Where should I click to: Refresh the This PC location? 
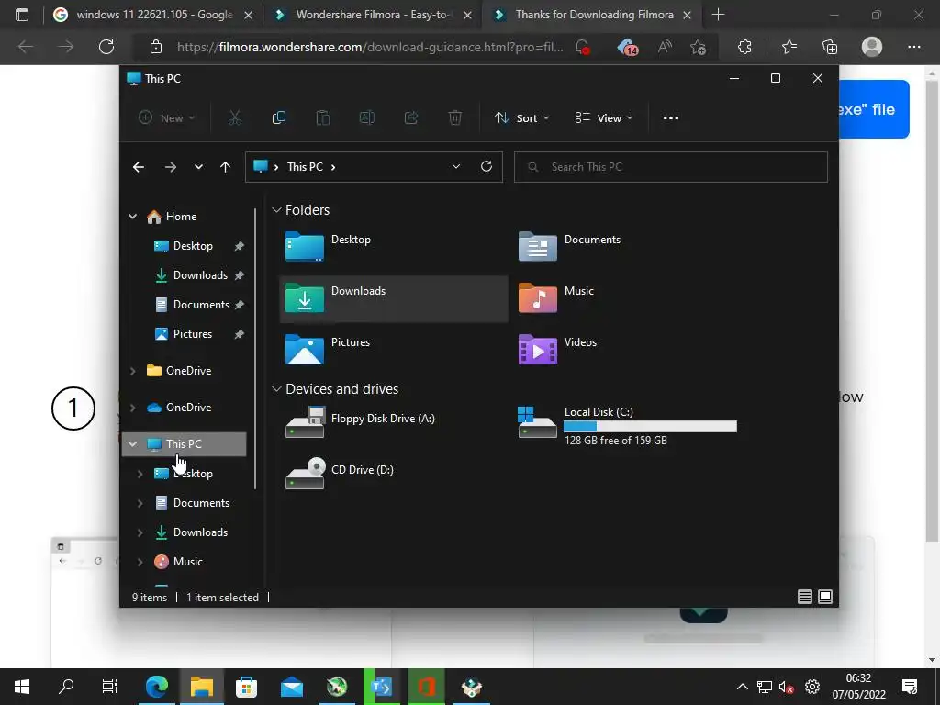pyautogui.click(x=487, y=167)
